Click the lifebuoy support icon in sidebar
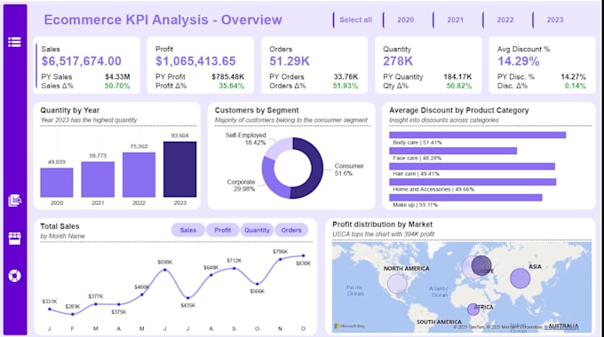The width and height of the screenshot is (604, 337). pos(14,276)
